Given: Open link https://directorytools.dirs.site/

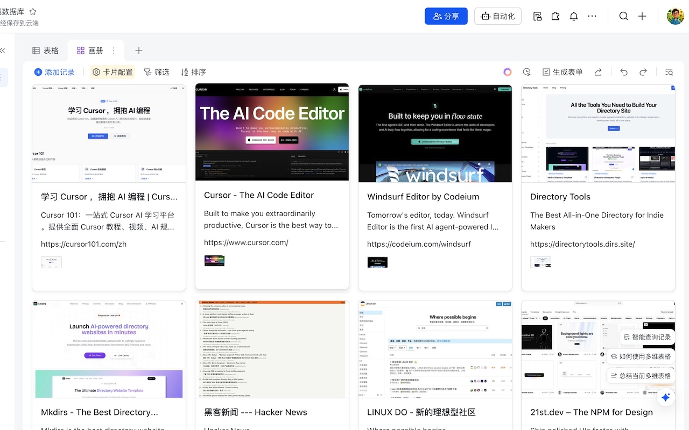Looking at the screenshot, I should pyautogui.click(x=582, y=244).
